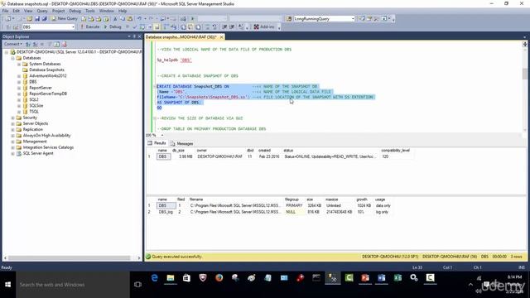The image size is (530, 298).
Task: Click the Add-ins toolbar icon
Action: pos(264,26)
